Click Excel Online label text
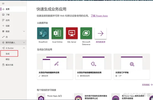 [57, 42]
